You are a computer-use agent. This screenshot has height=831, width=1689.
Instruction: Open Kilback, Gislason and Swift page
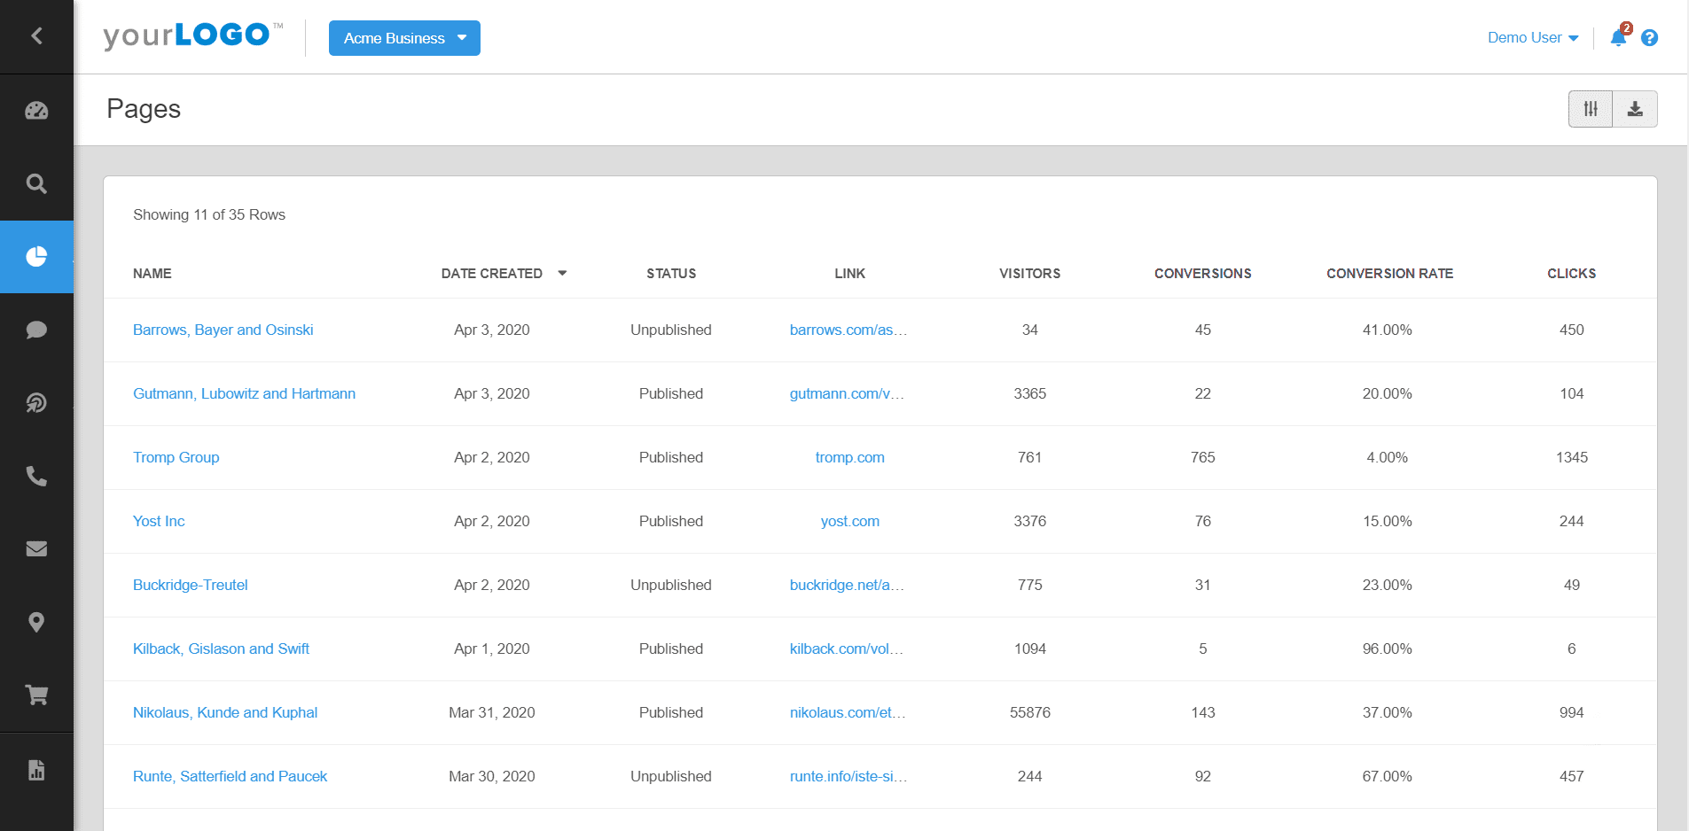click(221, 648)
